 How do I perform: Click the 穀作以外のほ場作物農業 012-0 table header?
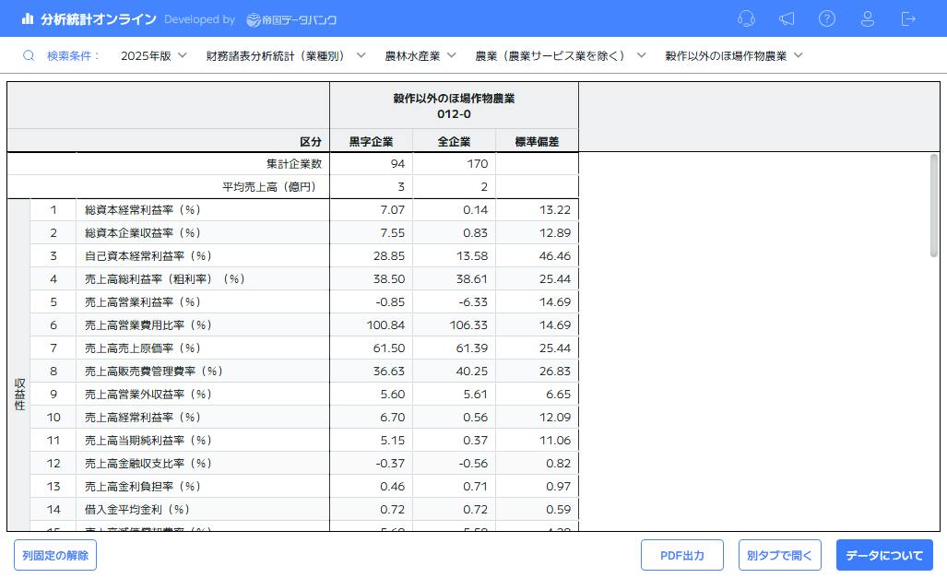pyautogui.click(x=454, y=106)
